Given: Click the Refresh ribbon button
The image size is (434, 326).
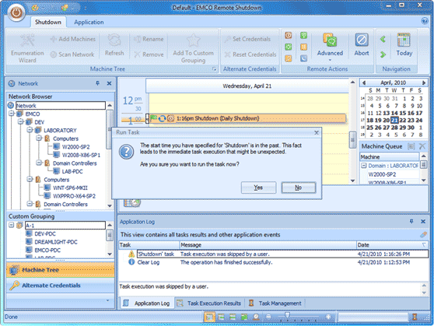Looking at the screenshot, I should pyautogui.click(x=114, y=45).
